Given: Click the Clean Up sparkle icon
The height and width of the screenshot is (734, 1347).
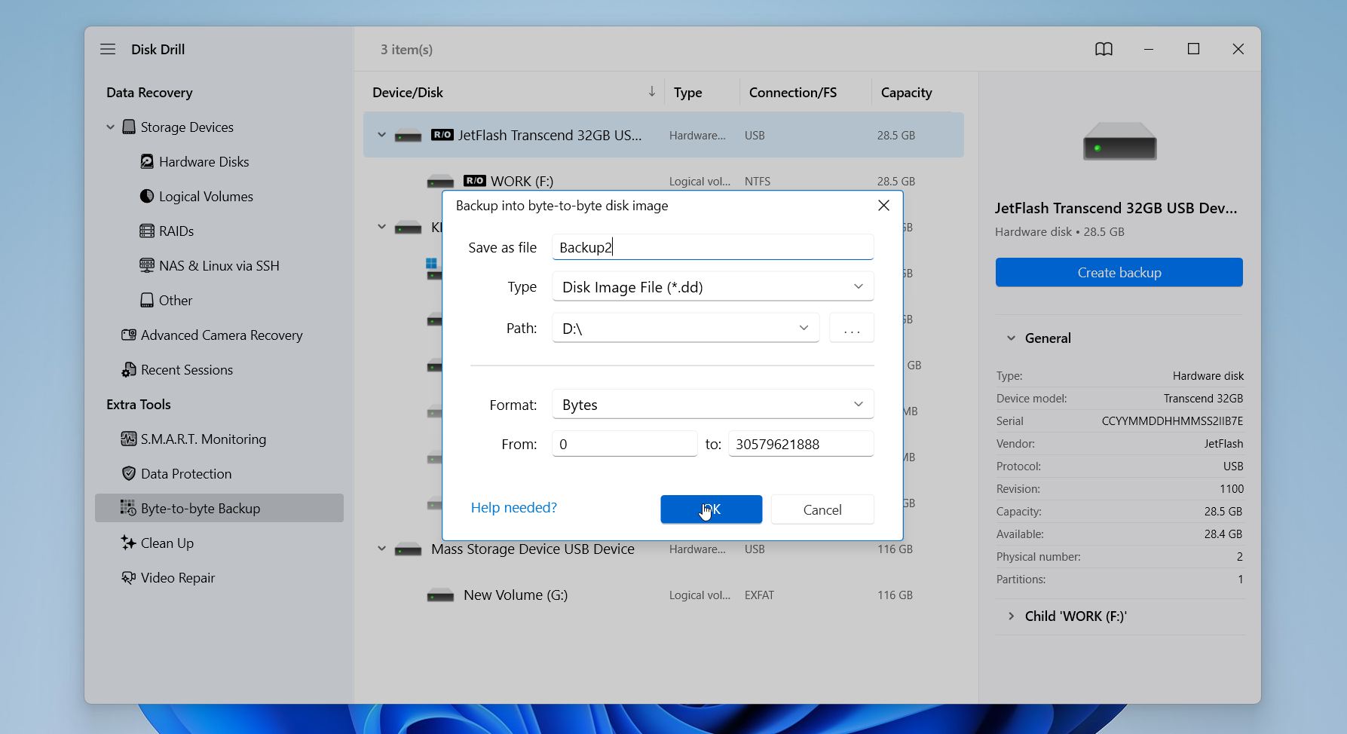Looking at the screenshot, I should (x=129, y=543).
